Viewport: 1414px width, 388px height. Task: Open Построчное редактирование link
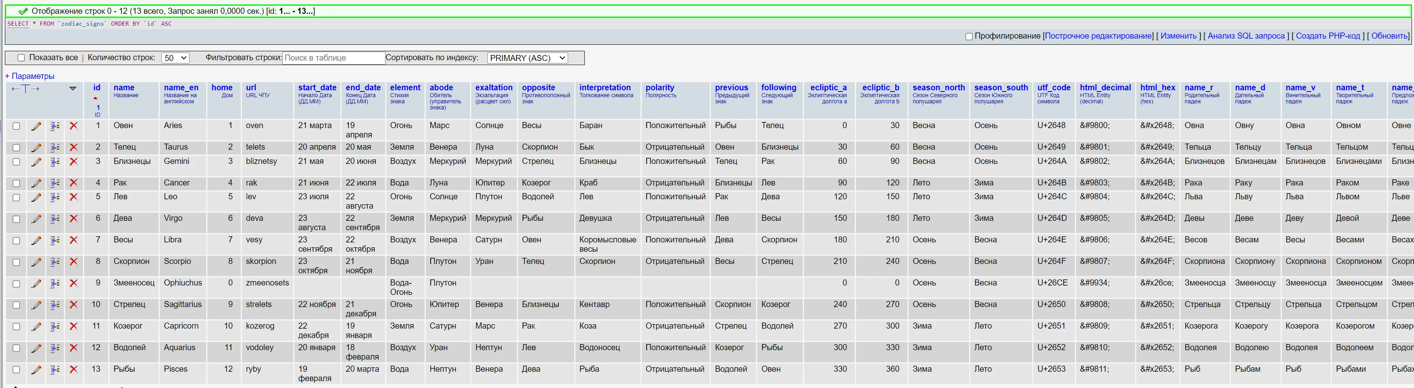click(x=1098, y=36)
